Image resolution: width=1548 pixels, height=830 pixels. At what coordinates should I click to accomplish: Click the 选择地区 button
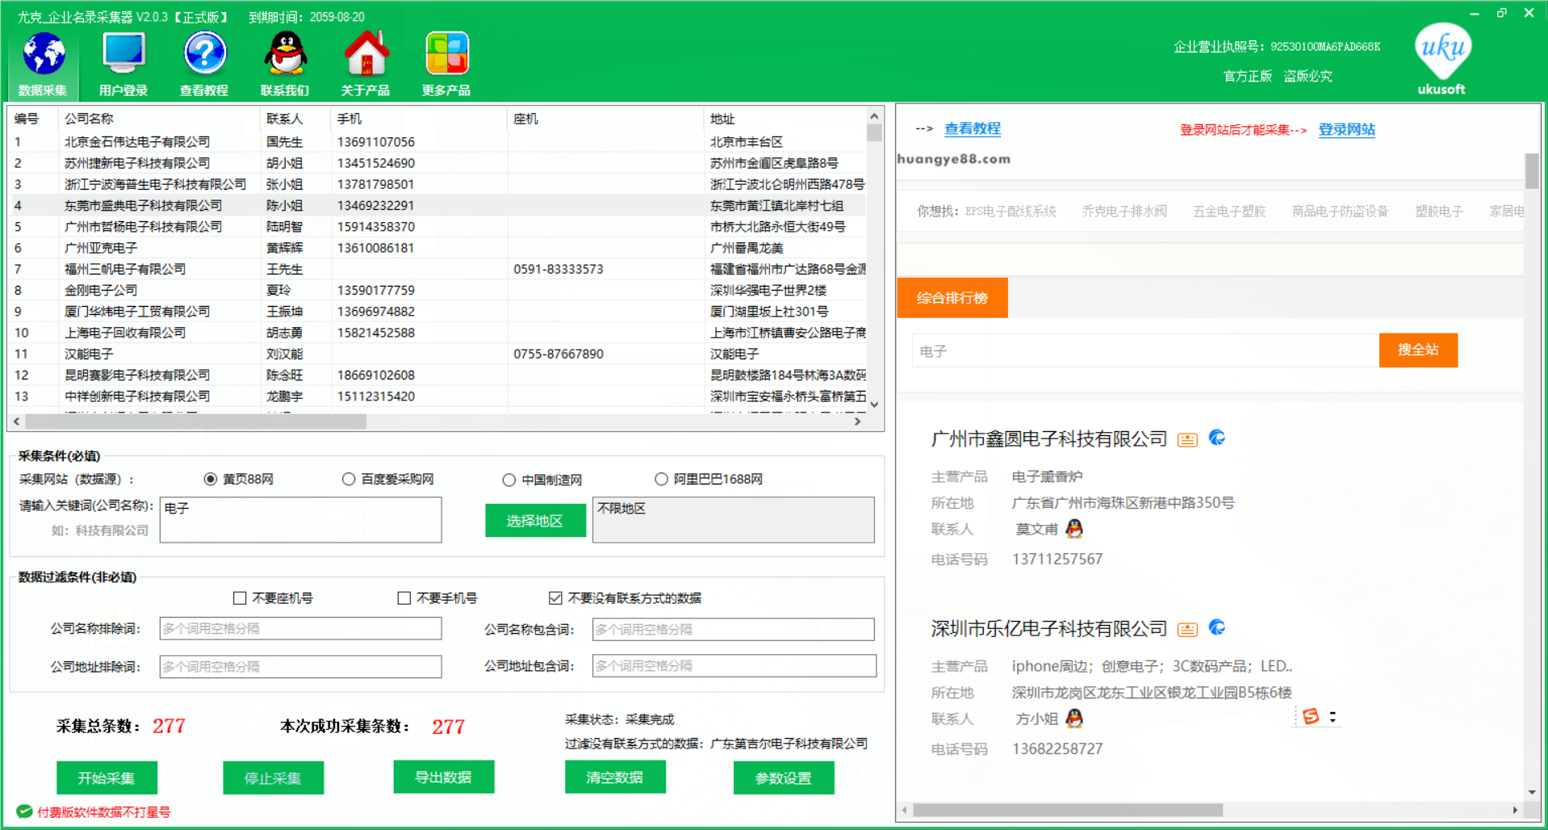(x=535, y=521)
